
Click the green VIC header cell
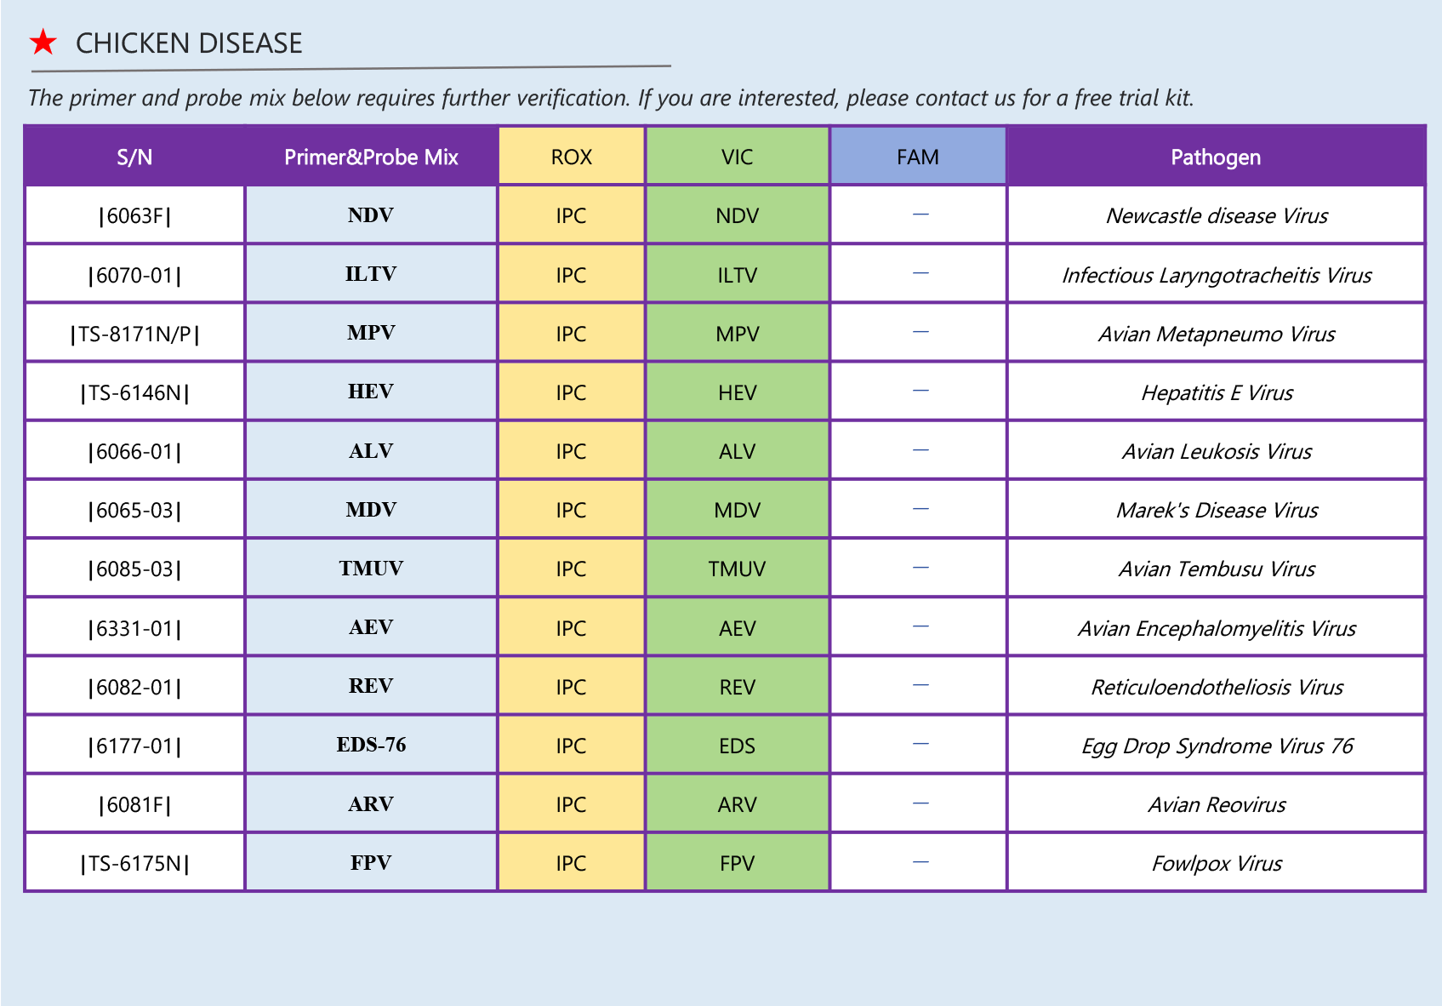click(737, 157)
